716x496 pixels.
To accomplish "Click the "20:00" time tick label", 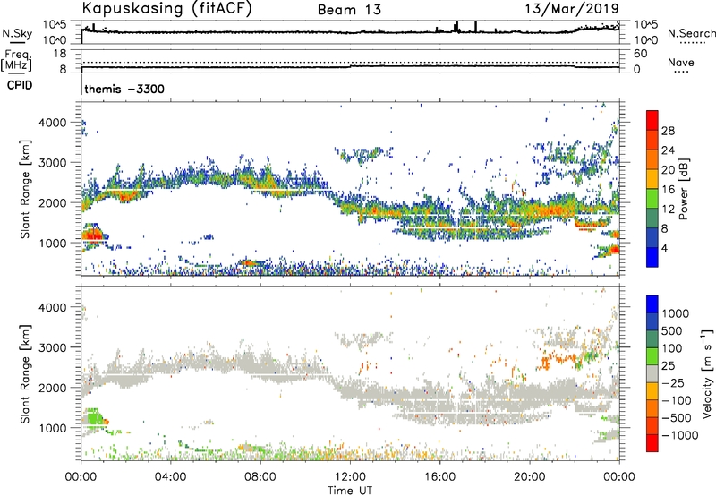I will 529,477.
